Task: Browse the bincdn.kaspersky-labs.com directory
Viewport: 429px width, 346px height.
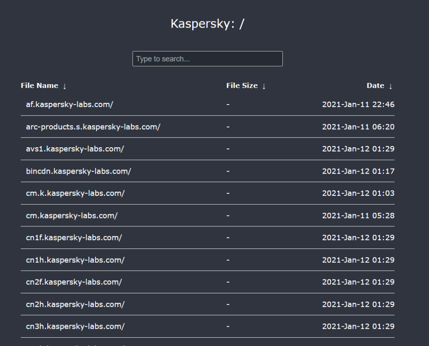Action: (78, 171)
